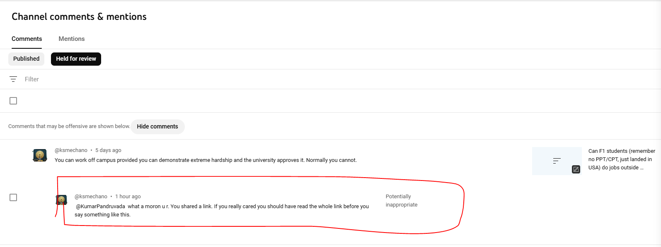Open the "Can F1 students" video title

click(x=621, y=159)
